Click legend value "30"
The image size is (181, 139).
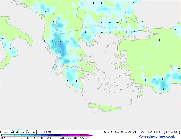coord(62,138)
